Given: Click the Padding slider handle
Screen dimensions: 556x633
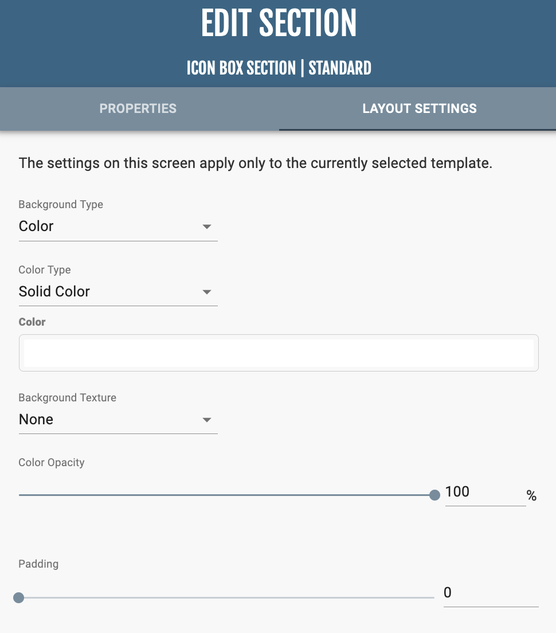Looking at the screenshot, I should [x=18, y=598].
